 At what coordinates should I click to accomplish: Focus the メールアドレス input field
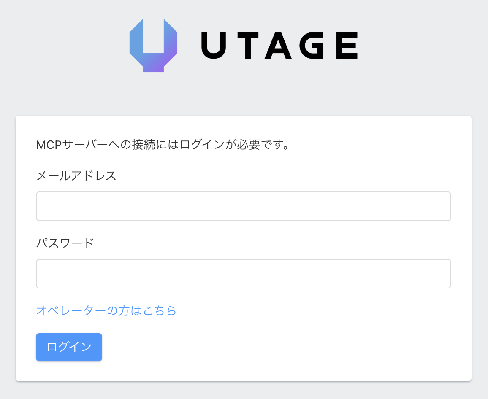[x=244, y=206]
